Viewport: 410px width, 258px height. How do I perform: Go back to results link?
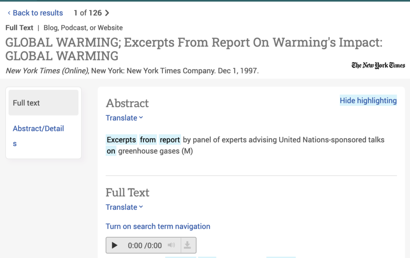35,13
